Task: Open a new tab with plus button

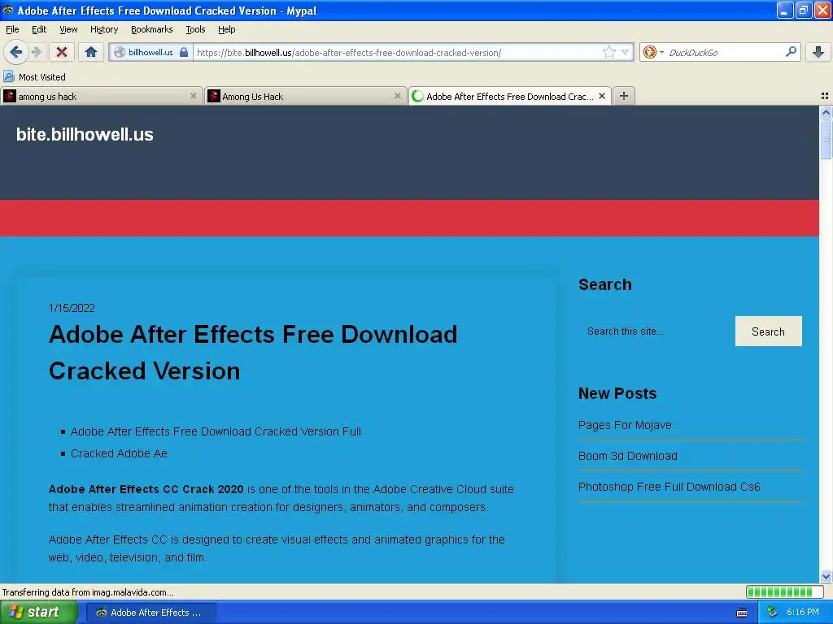Action: point(624,96)
